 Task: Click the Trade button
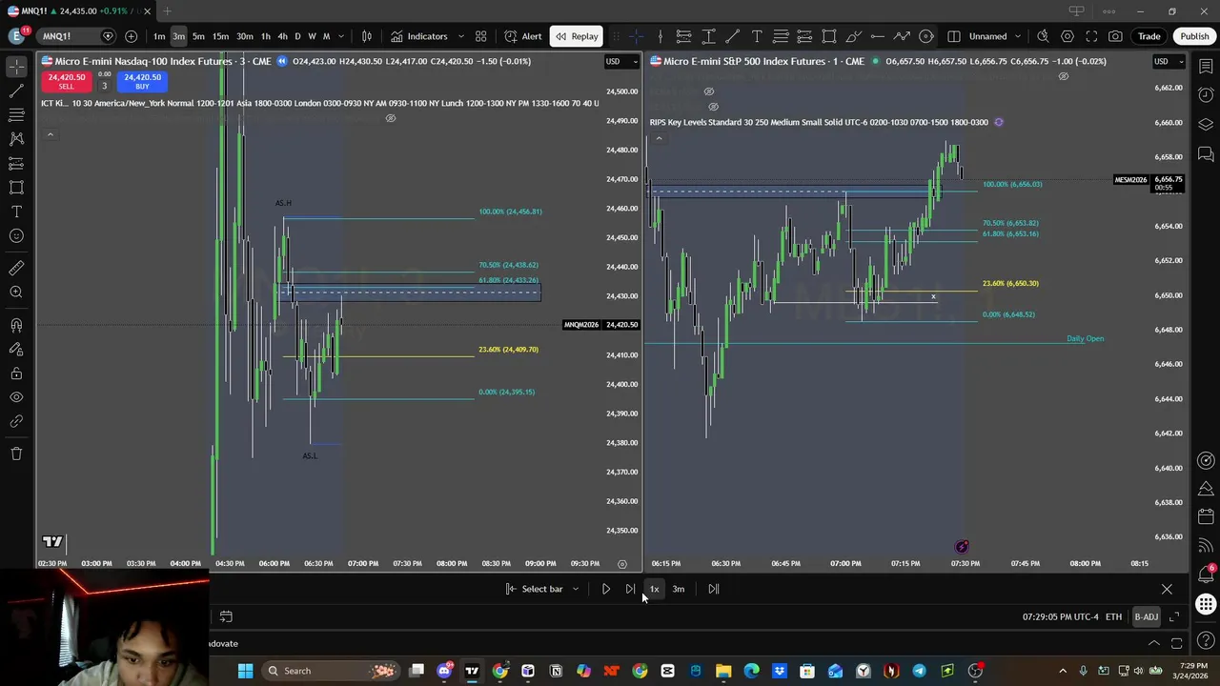pyautogui.click(x=1149, y=36)
